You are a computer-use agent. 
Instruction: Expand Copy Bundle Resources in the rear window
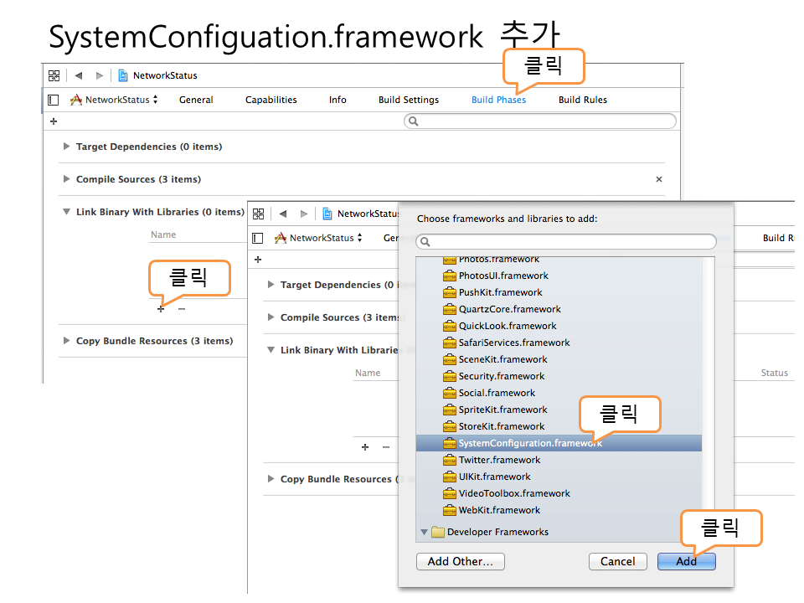click(67, 341)
